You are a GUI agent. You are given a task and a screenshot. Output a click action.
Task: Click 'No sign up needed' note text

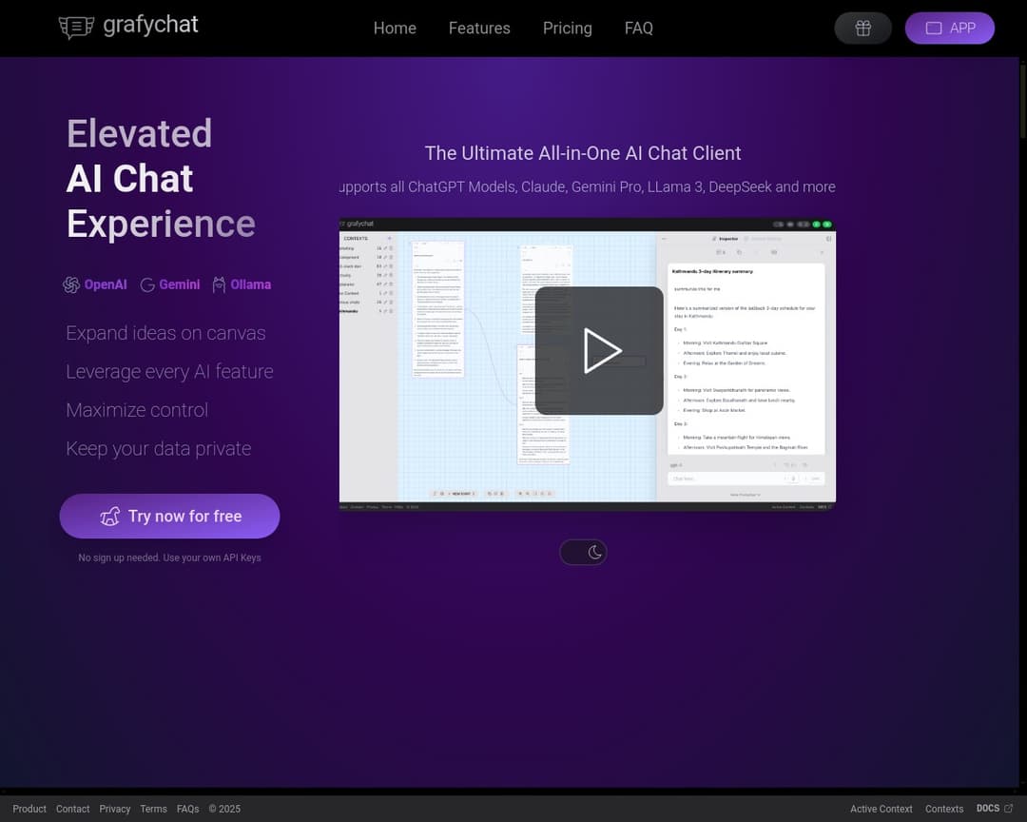click(x=169, y=558)
